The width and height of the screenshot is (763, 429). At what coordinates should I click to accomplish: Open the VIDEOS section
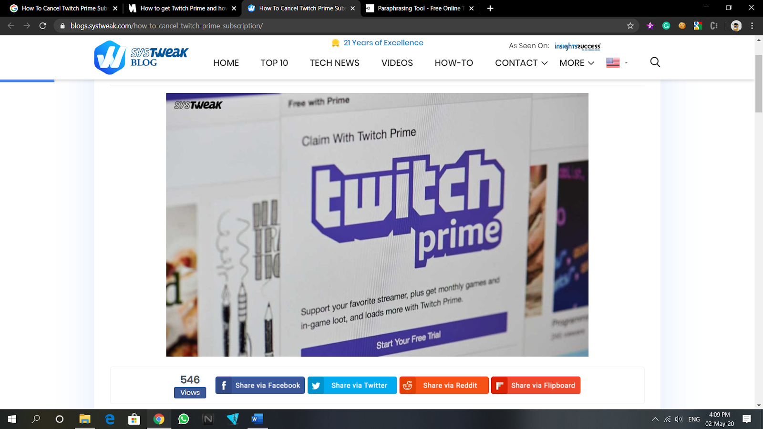[397, 63]
